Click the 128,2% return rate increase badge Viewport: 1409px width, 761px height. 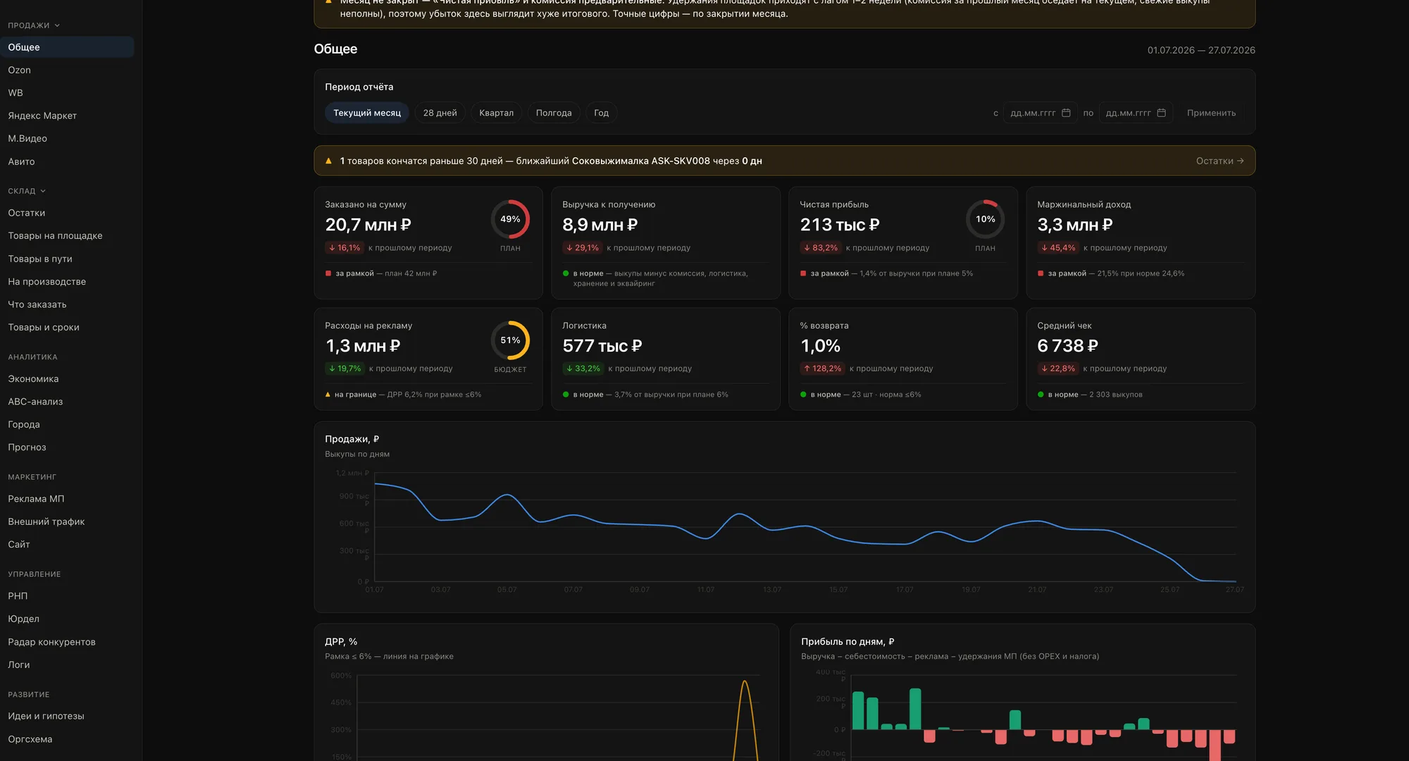pos(822,369)
